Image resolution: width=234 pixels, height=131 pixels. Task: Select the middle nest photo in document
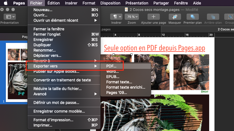tap(152, 72)
